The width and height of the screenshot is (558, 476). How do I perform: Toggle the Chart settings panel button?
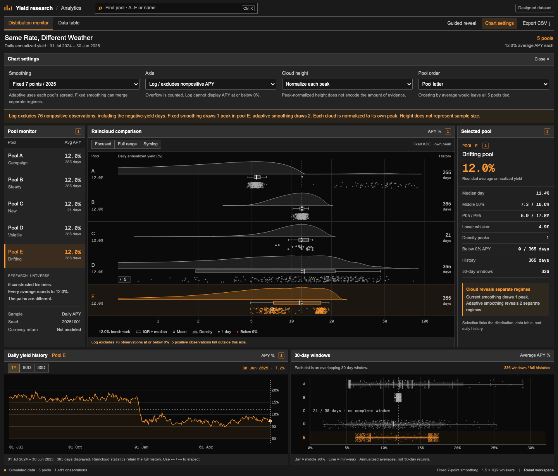click(x=499, y=23)
